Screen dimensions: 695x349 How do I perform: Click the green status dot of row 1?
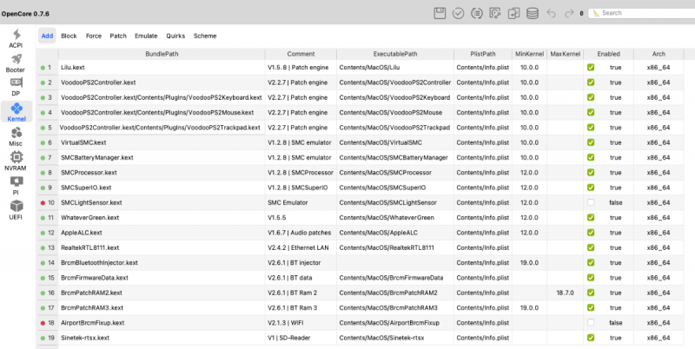pos(43,68)
